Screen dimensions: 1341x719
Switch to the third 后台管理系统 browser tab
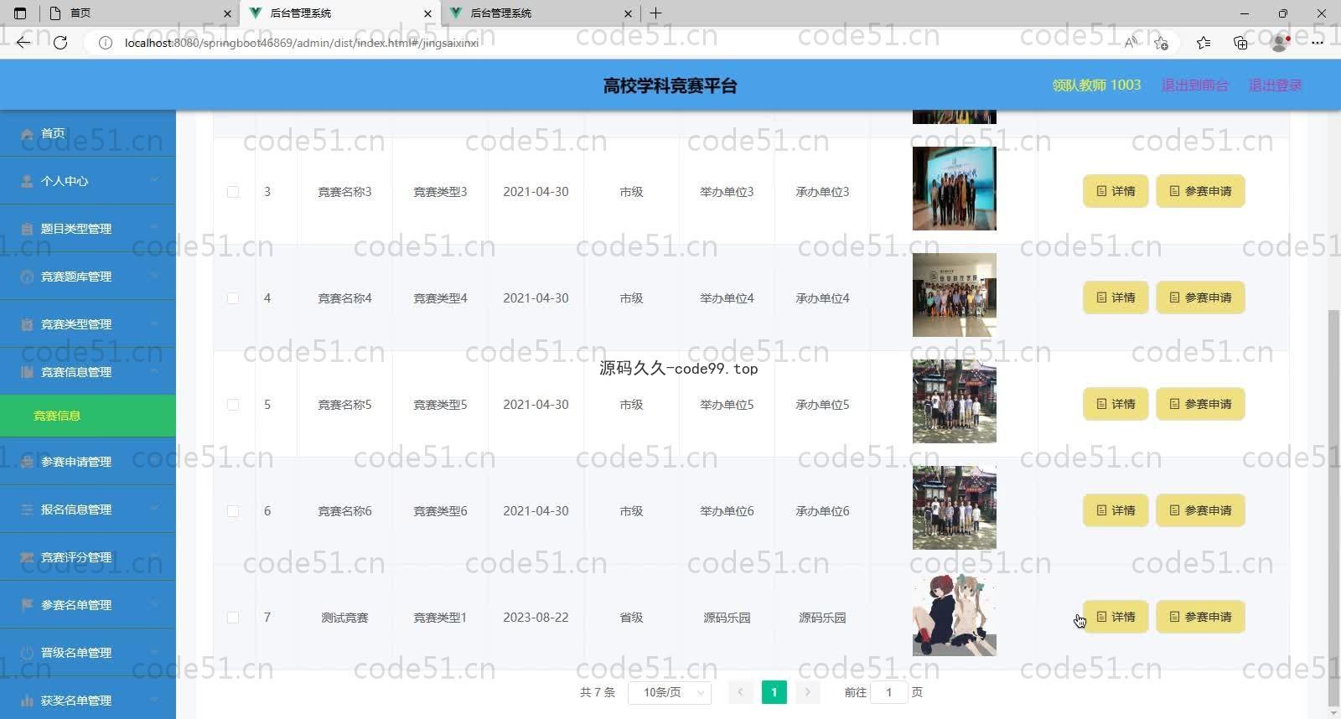click(x=541, y=13)
